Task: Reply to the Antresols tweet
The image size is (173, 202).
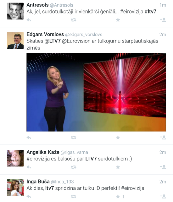Action: click(x=29, y=20)
